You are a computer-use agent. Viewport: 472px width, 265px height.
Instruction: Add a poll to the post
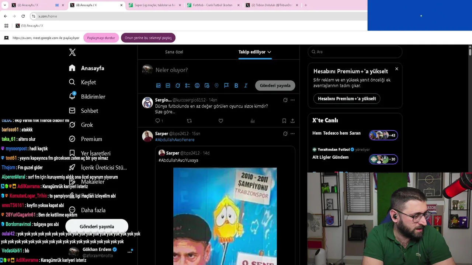coord(187,85)
